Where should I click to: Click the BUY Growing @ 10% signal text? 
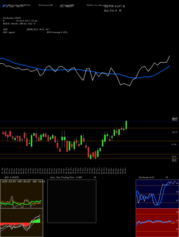(57, 32)
